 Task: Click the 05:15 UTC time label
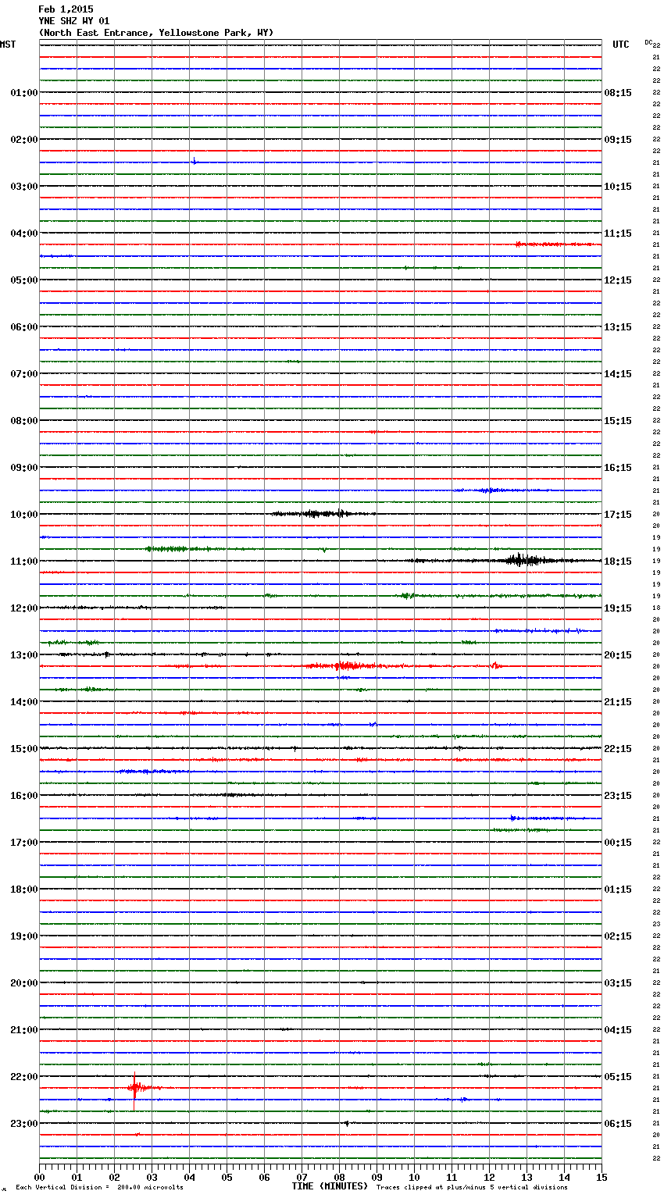[x=618, y=1077]
